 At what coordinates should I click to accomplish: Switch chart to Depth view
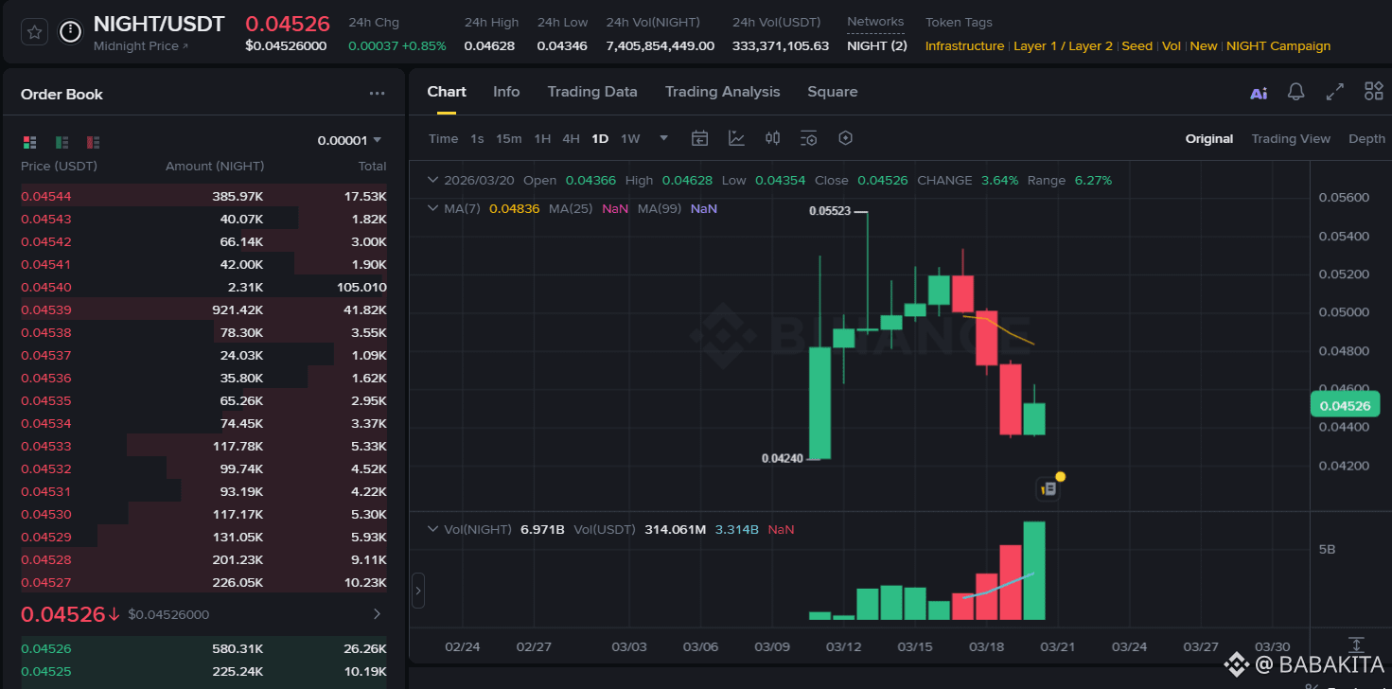1366,138
